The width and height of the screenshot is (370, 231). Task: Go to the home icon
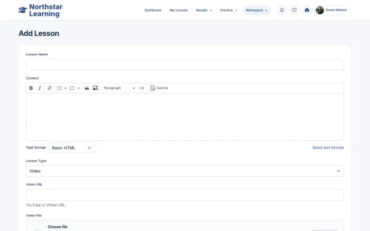tap(307, 10)
